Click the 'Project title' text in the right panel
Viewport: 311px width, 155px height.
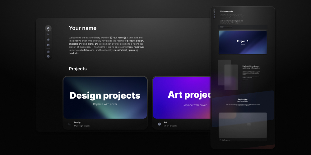(x=247, y=66)
